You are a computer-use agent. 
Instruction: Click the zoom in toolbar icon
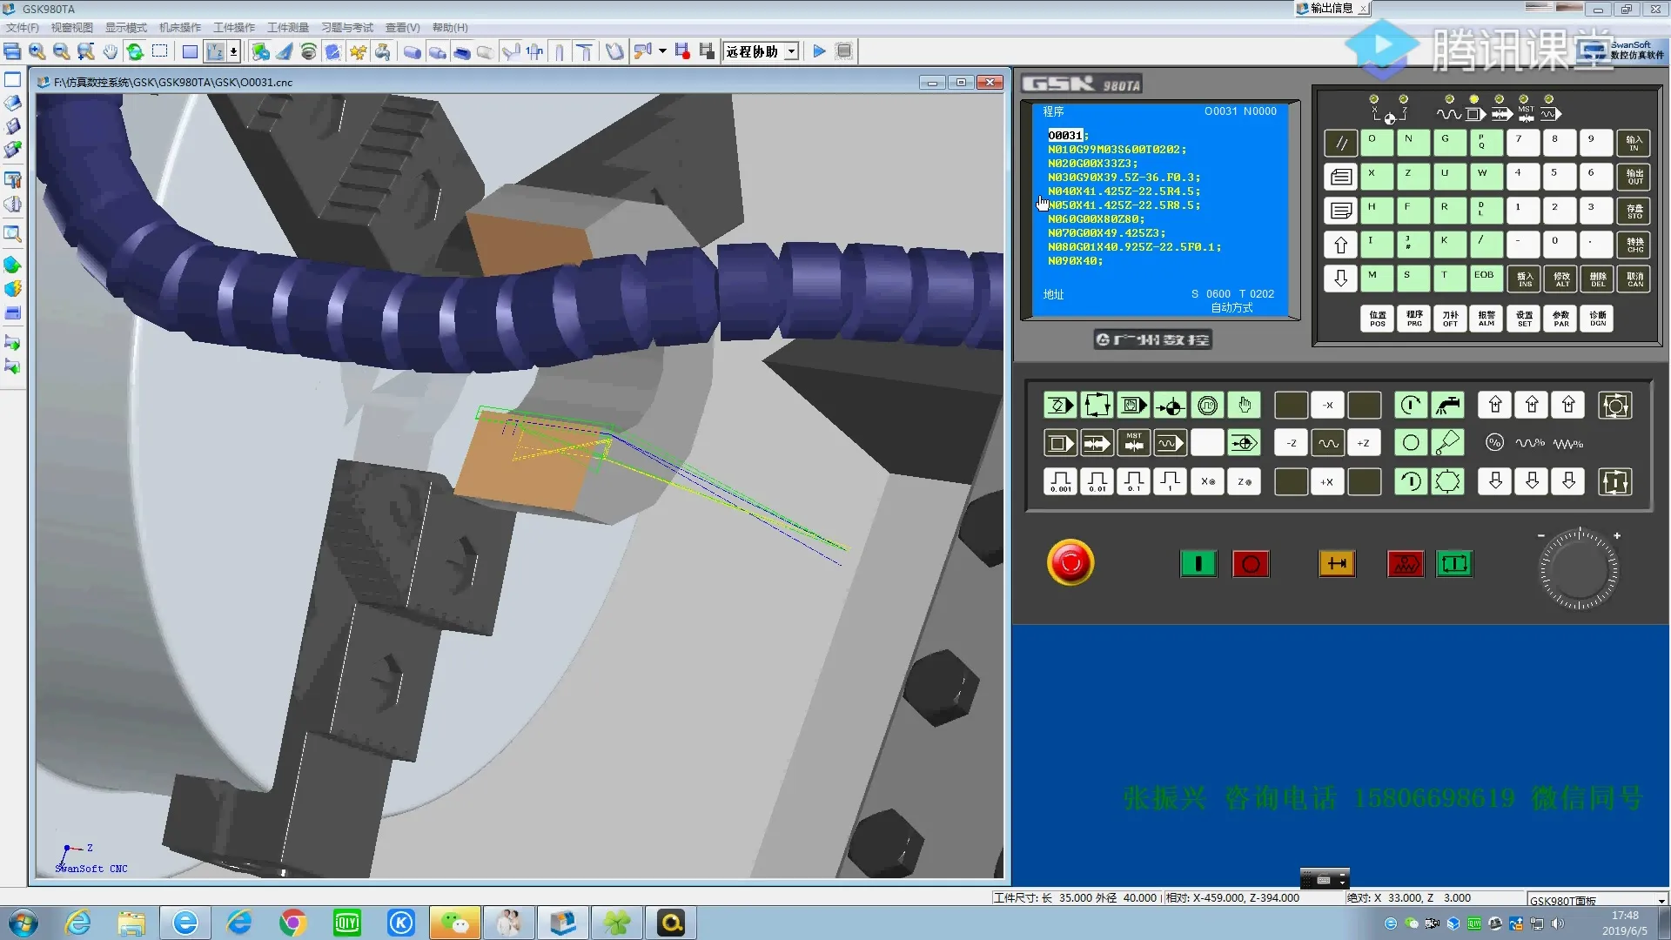point(37,52)
